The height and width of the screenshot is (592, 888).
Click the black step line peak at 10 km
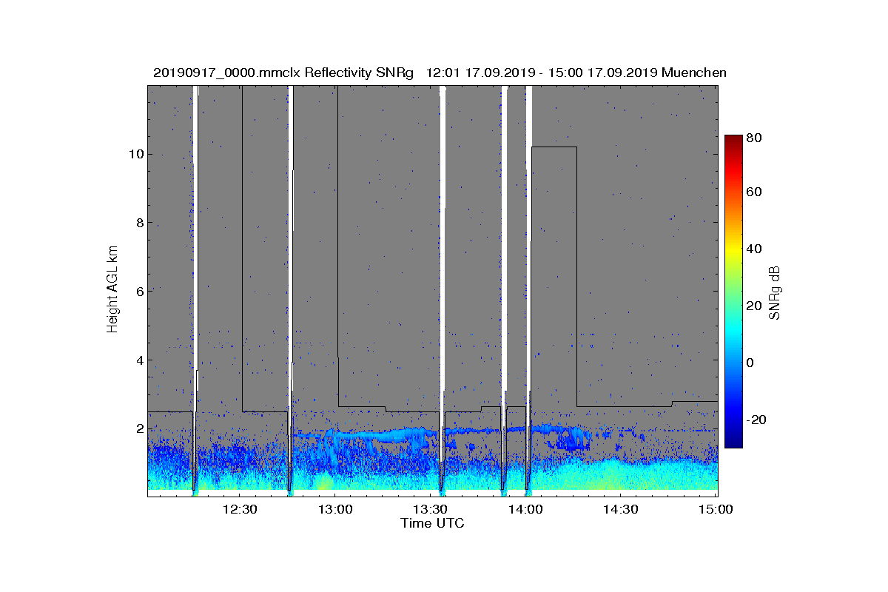[554, 147]
